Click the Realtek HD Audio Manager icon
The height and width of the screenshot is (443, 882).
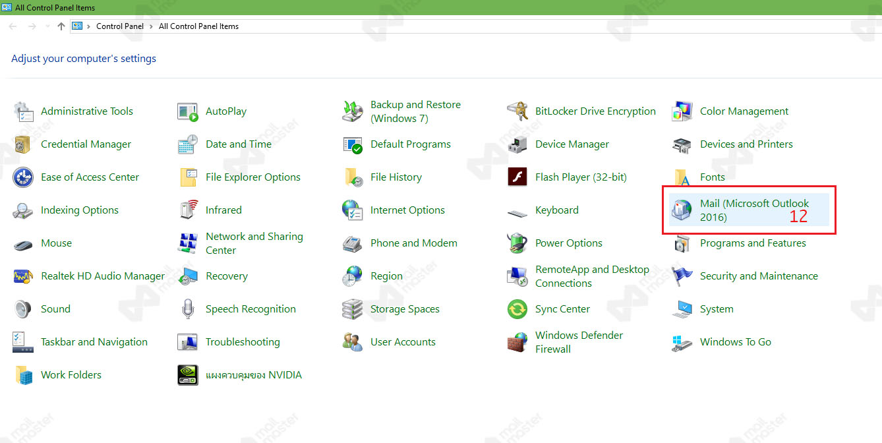point(23,276)
